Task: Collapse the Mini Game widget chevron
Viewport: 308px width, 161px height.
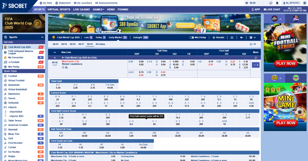Action: click(x=281, y=78)
